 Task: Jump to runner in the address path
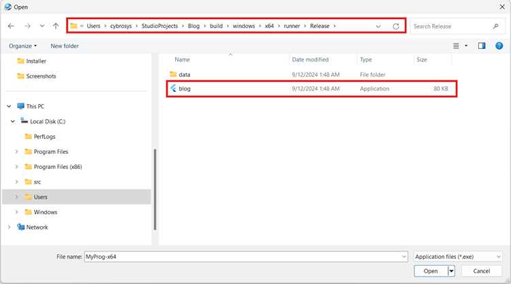pyautogui.click(x=292, y=26)
